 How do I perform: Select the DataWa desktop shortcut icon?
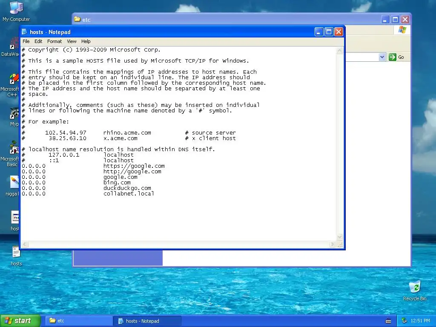click(x=11, y=48)
